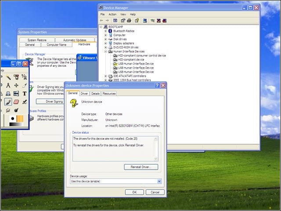The image size is (281, 211).
Task: Expand the Bluetooth Radios node
Action: click(106, 31)
